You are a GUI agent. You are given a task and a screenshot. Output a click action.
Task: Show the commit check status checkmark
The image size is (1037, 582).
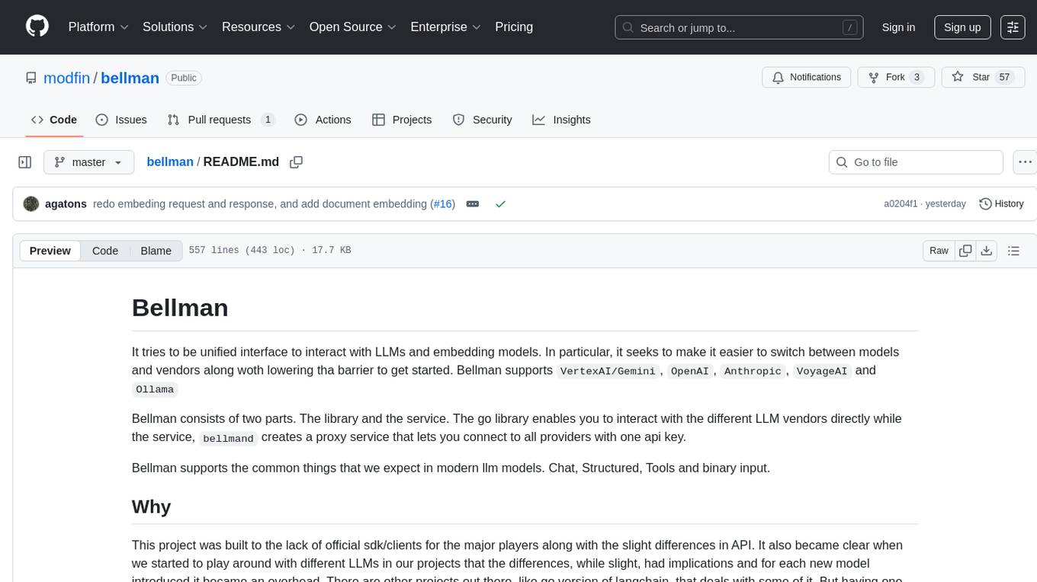pos(500,204)
